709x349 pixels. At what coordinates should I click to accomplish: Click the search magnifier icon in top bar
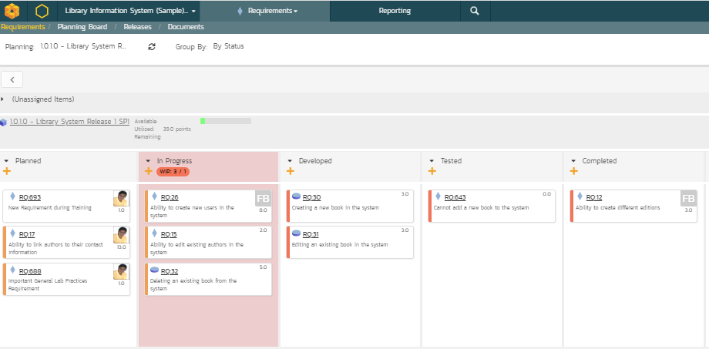click(x=474, y=11)
